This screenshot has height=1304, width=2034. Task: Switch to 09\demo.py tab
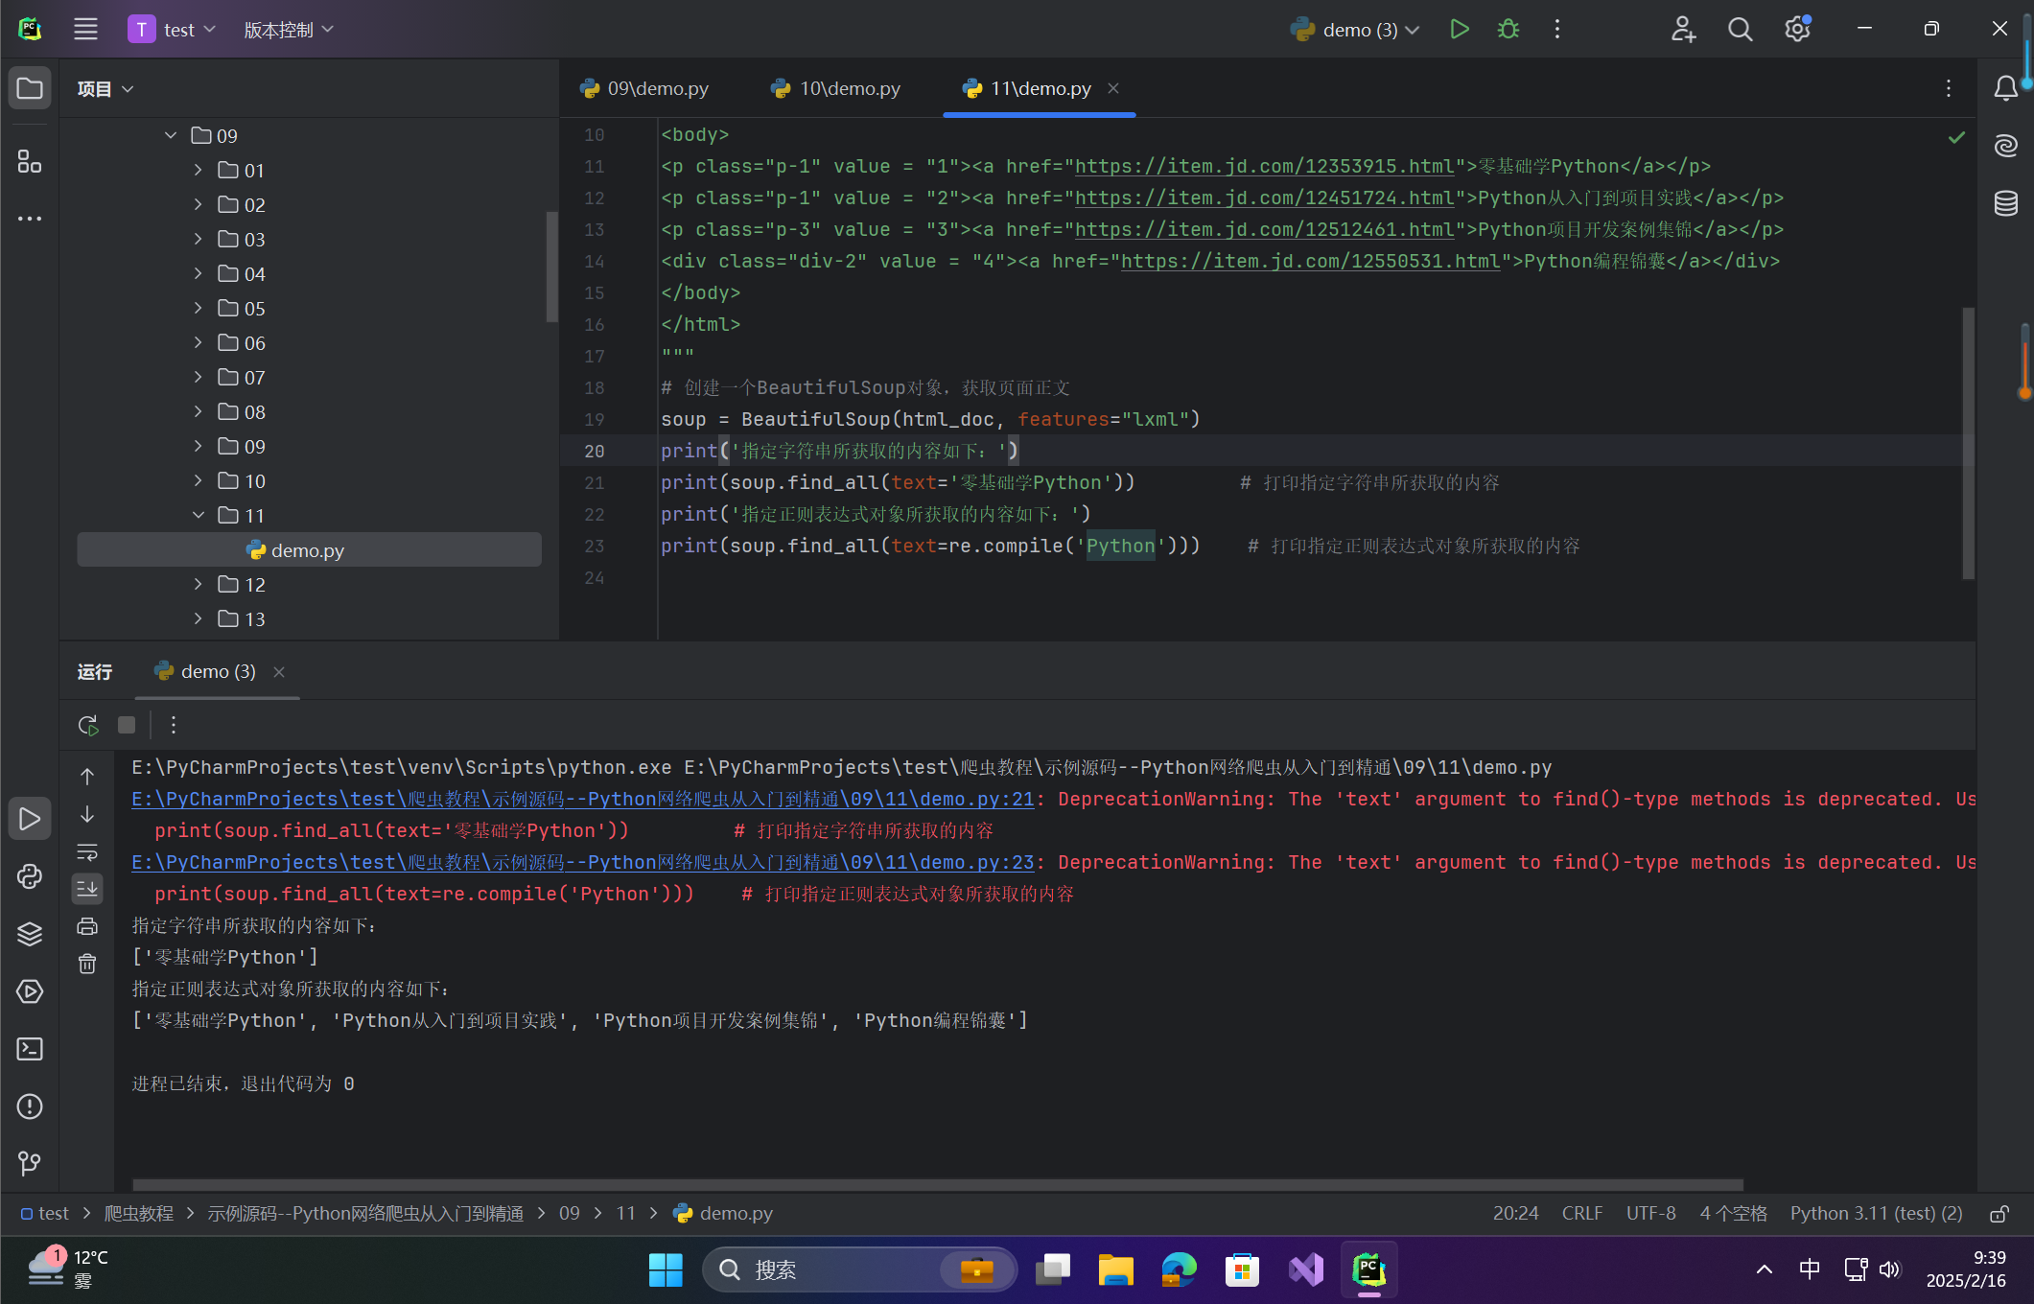(644, 88)
